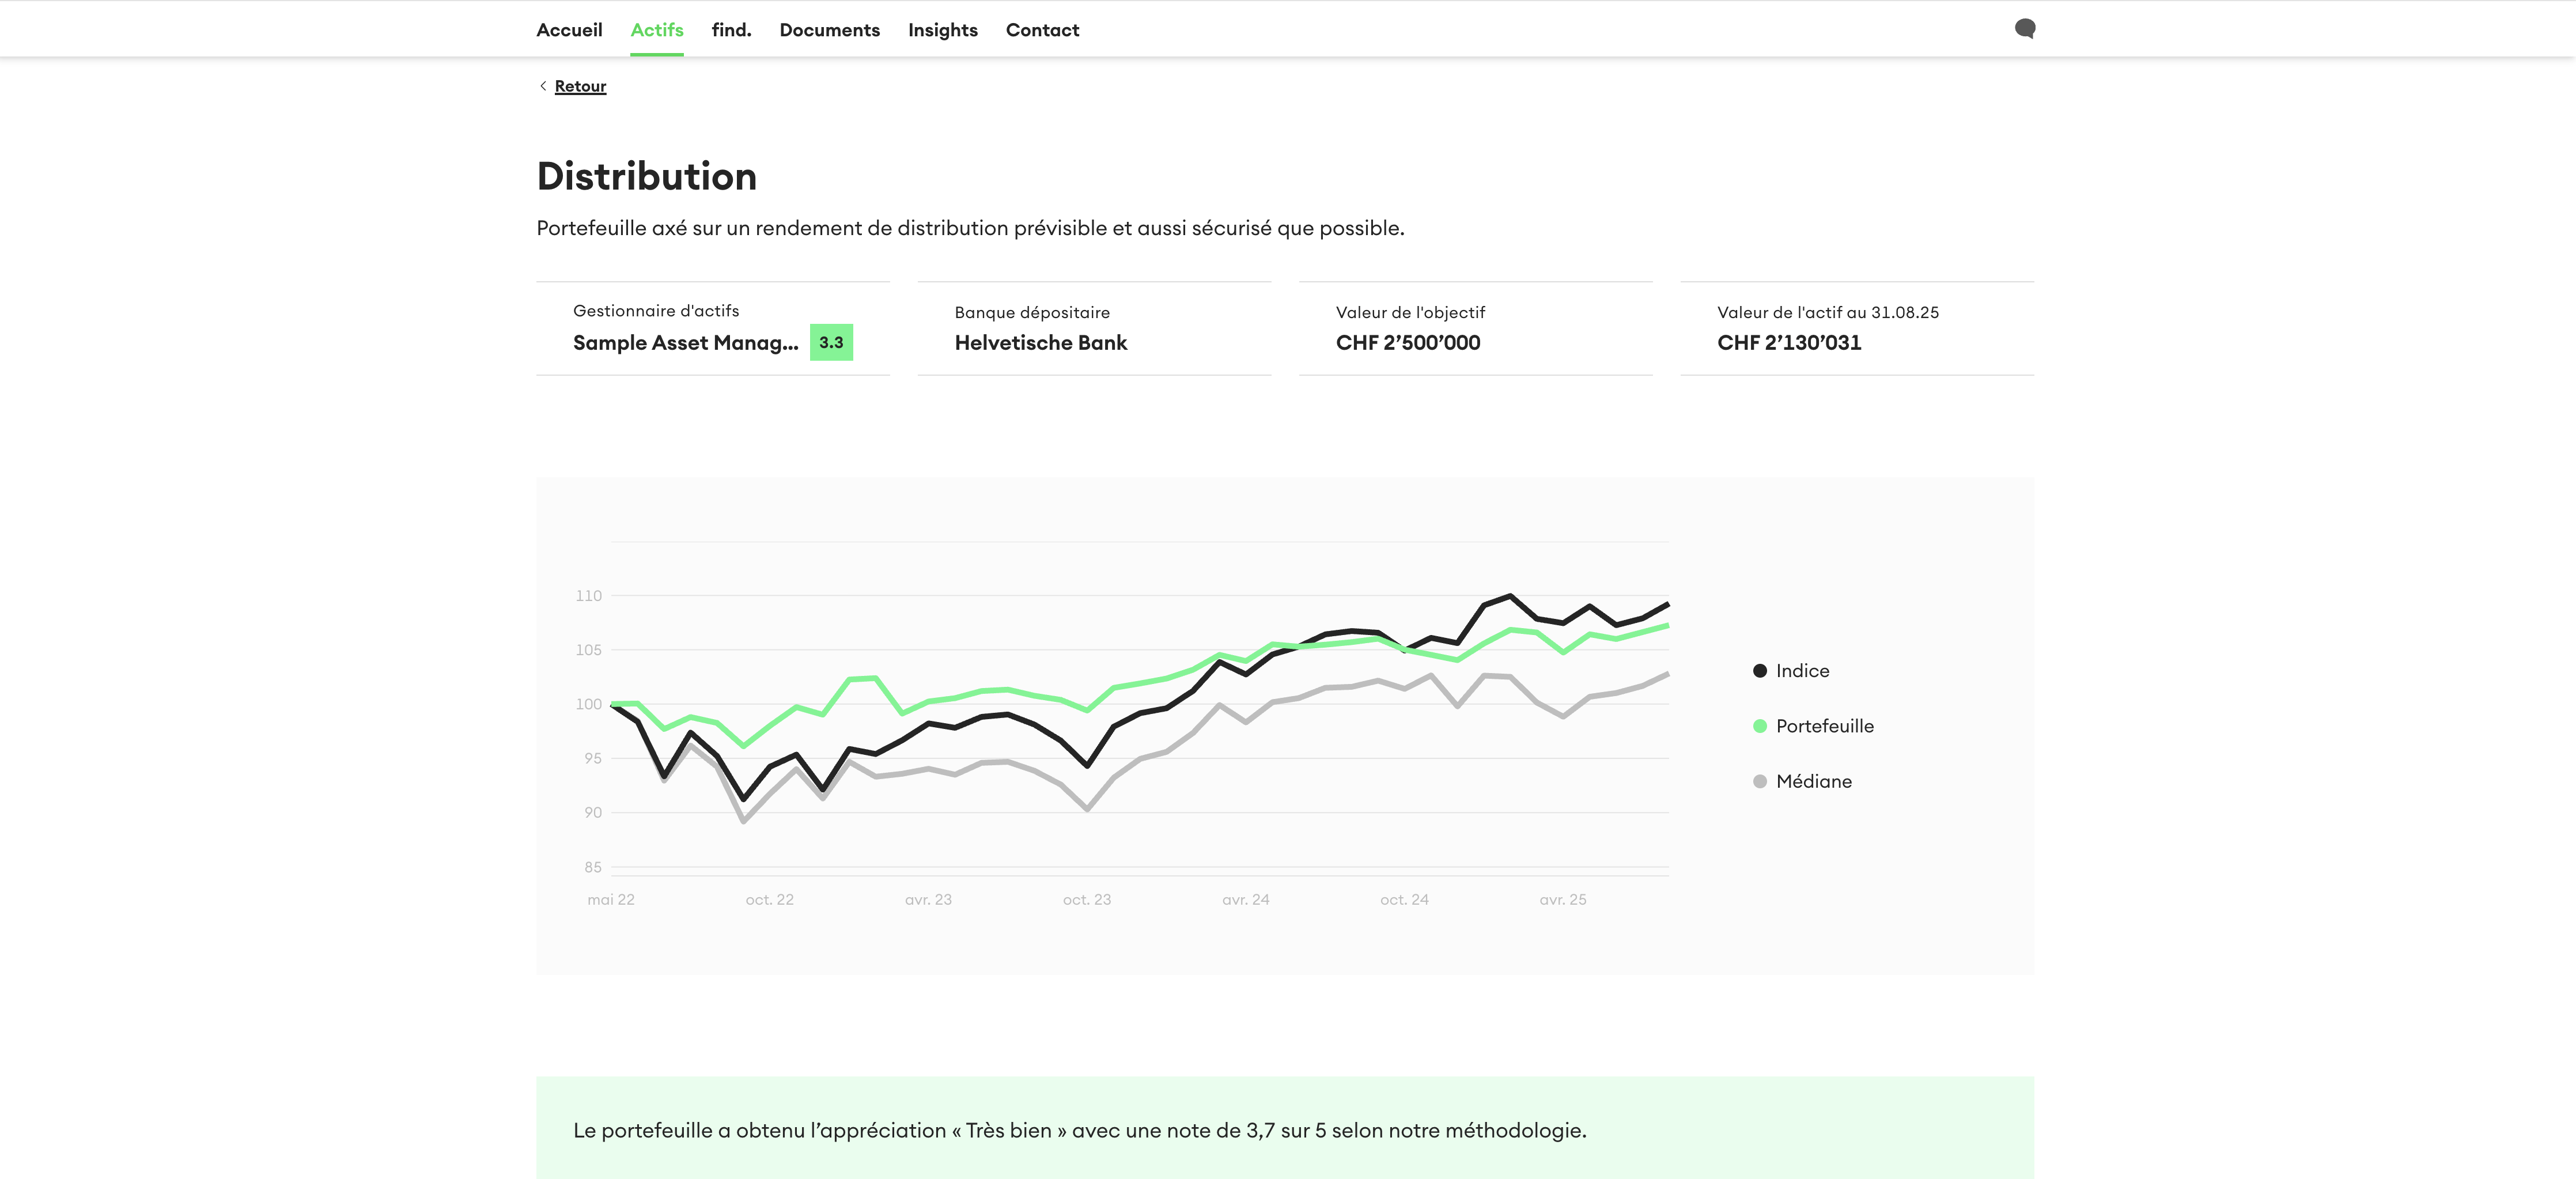The width and height of the screenshot is (2576, 1179).
Task: Toggle the Portefeuille legend entry
Action: tap(1824, 726)
